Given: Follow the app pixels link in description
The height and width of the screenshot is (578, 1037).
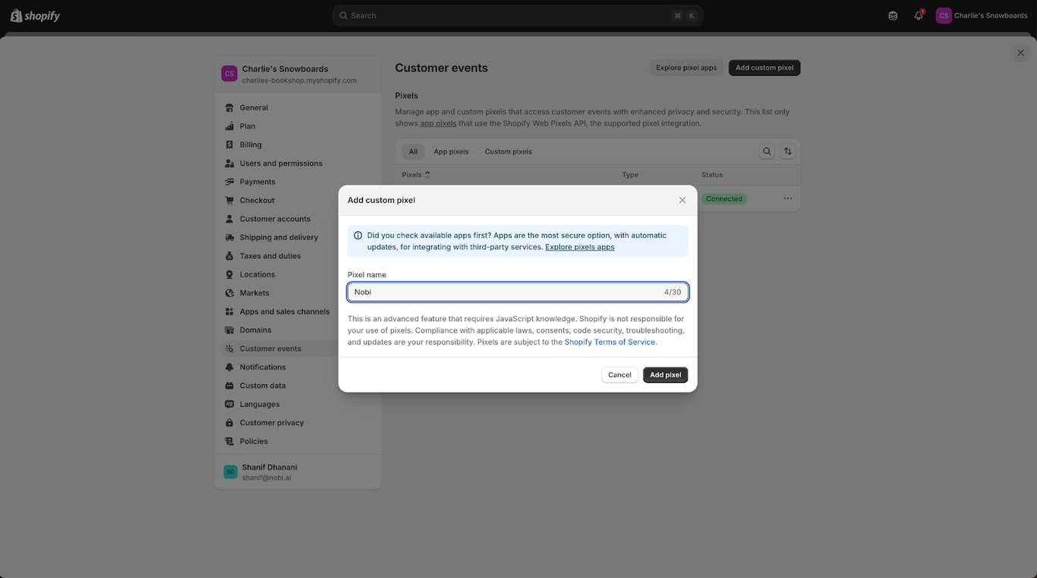Looking at the screenshot, I should [x=439, y=123].
